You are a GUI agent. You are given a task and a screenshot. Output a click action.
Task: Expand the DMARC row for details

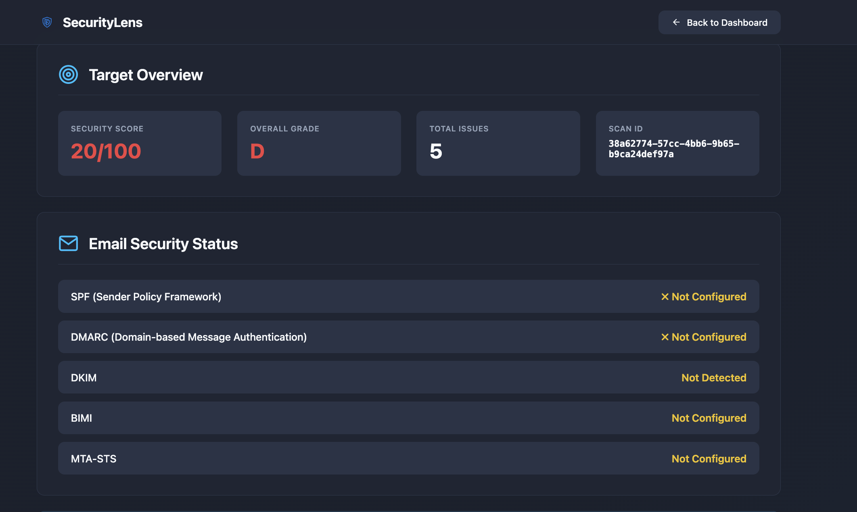point(409,337)
